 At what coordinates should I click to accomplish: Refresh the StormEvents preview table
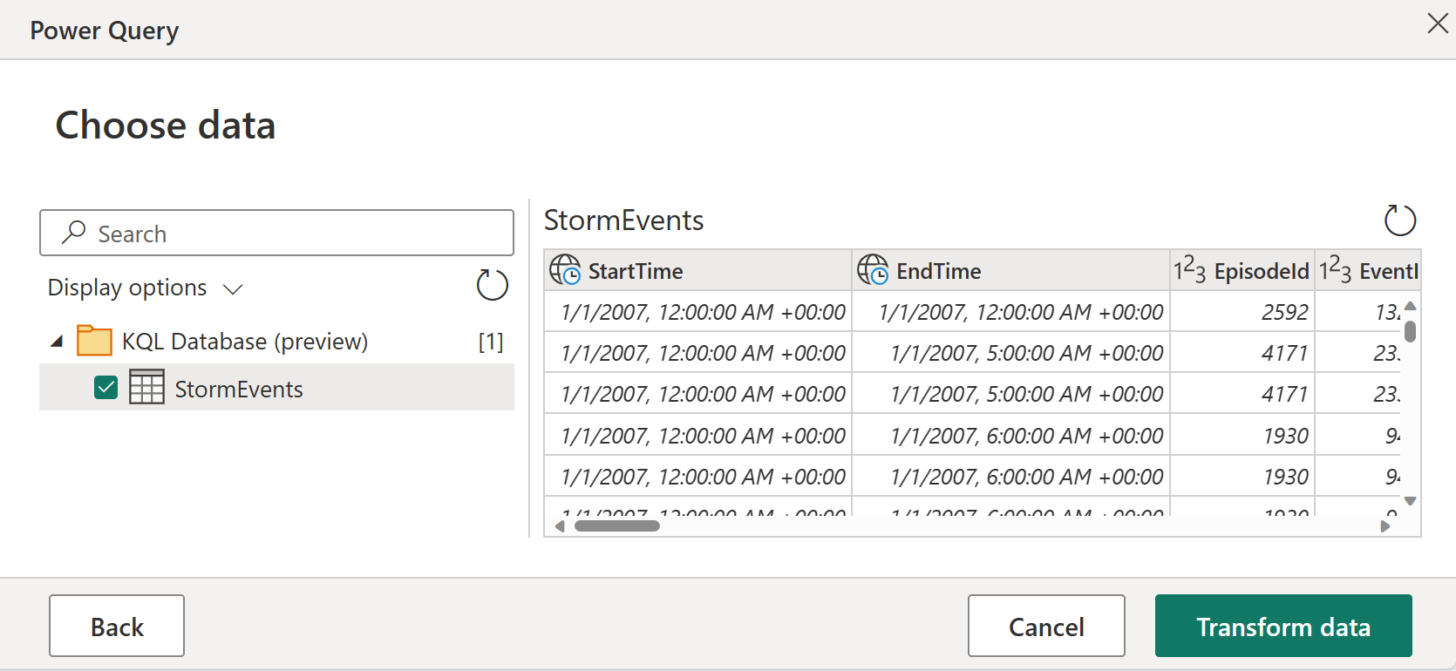coord(1399,220)
